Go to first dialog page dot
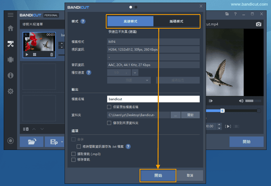Image resolution: width=271 pixels, height=186 pixels. (x=131, y=7)
